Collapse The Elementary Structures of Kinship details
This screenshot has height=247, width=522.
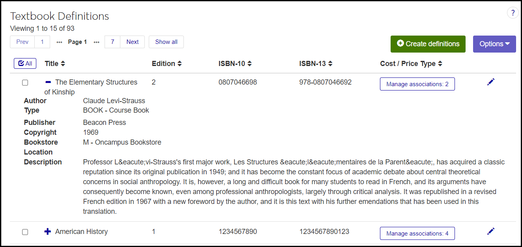(48, 82)
